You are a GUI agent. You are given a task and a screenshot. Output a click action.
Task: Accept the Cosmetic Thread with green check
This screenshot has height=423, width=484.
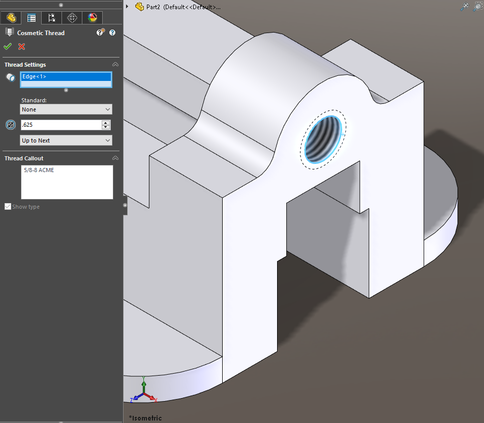point(7,46)
